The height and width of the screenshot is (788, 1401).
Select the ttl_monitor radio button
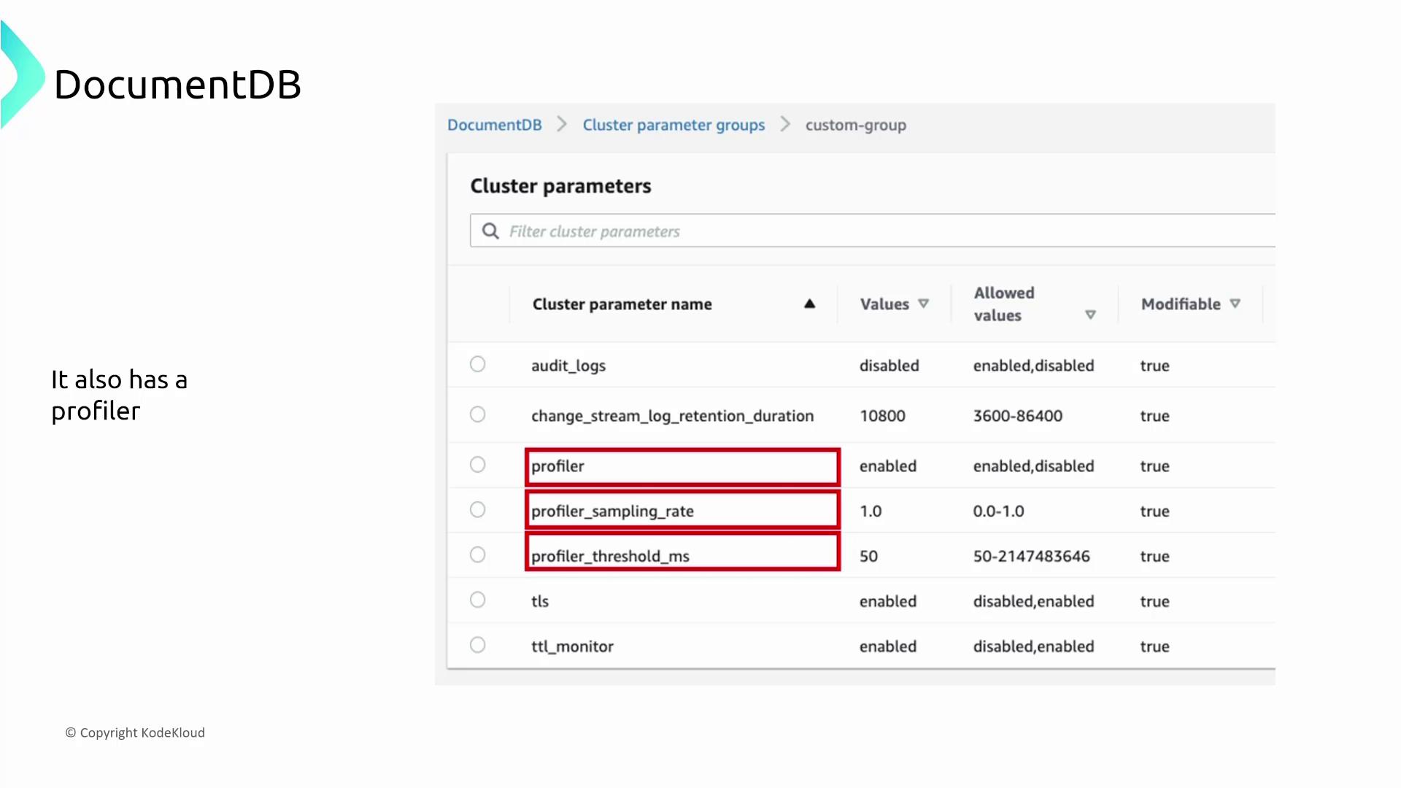[x=478, y=645]
